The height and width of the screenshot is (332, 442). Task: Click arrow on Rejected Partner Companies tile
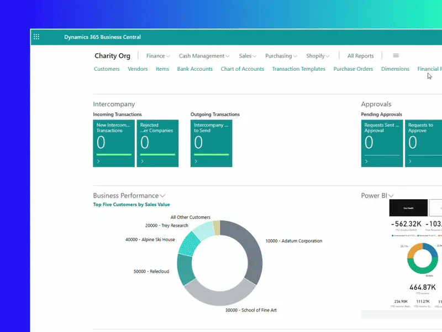coord(142,162)
